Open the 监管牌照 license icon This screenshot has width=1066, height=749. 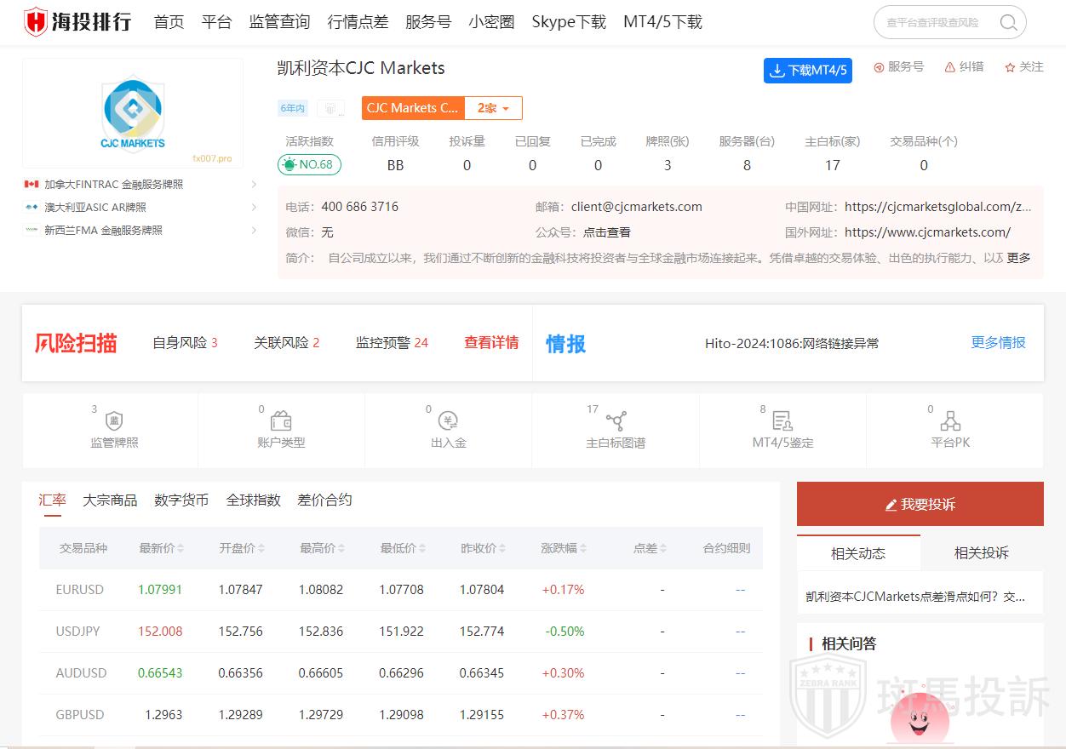114,421
